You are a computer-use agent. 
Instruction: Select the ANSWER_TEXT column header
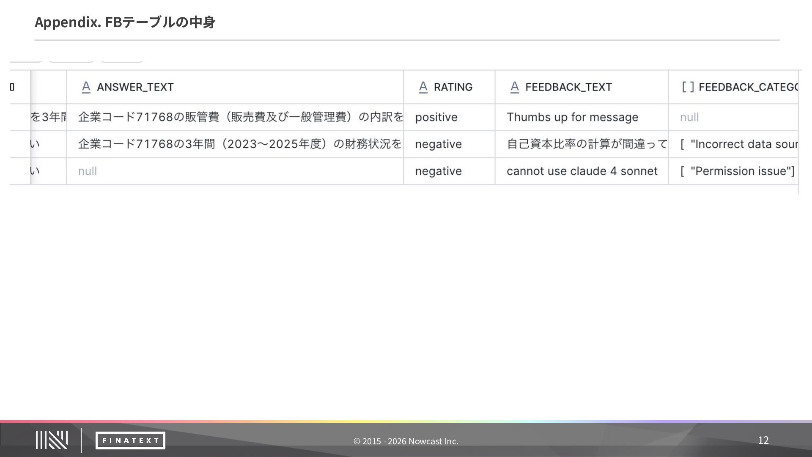235,87
